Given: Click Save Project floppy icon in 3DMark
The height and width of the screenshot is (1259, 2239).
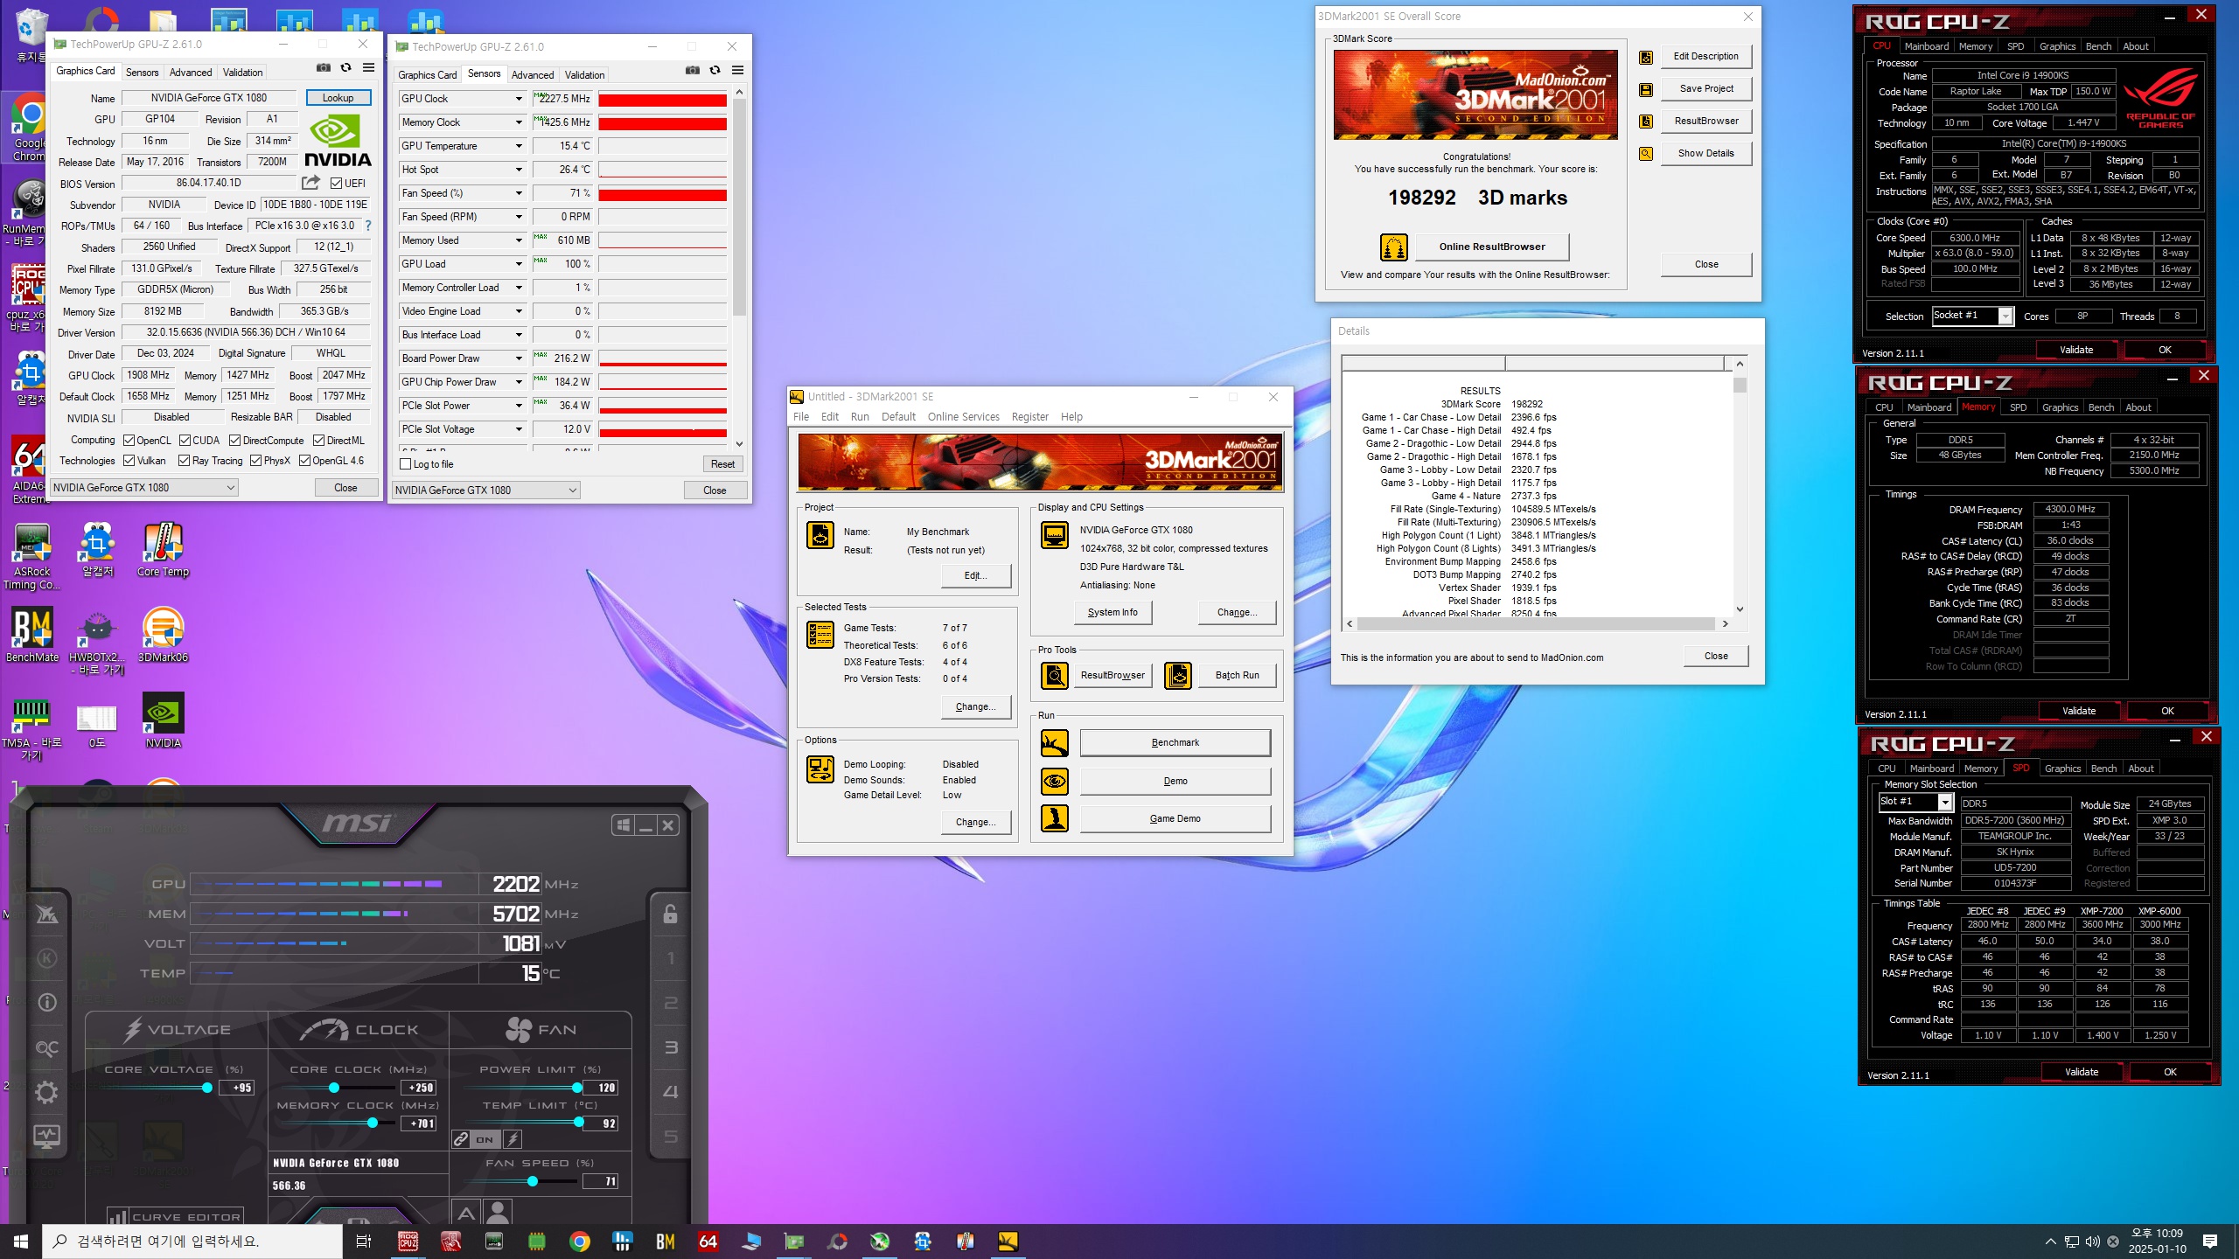Looking at the screenshot, I should [x=1646, y=89].
